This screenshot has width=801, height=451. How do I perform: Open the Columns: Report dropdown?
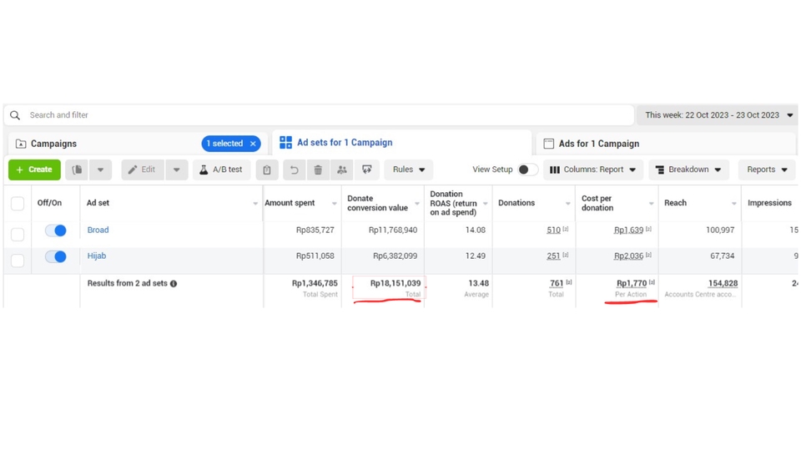pos(592,170)
